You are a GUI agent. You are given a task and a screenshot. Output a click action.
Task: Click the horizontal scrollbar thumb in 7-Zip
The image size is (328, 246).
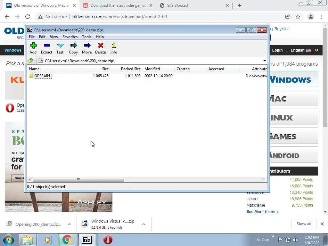78,179
